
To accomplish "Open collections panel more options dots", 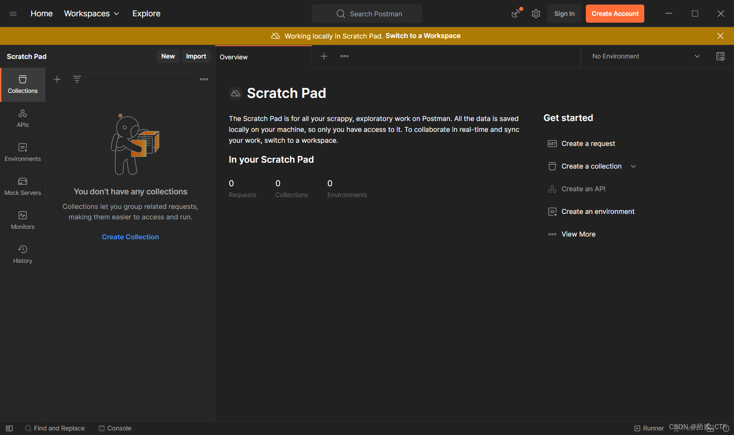I will (x=204, y=79).
